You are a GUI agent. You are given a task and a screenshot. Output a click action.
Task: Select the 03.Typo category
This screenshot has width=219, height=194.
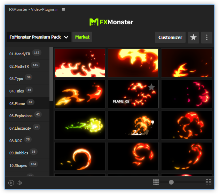point(27,78)
